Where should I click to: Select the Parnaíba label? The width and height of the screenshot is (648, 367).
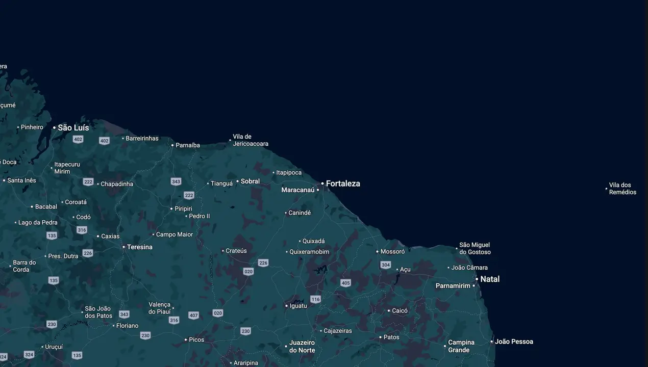[x=188, y=145]
